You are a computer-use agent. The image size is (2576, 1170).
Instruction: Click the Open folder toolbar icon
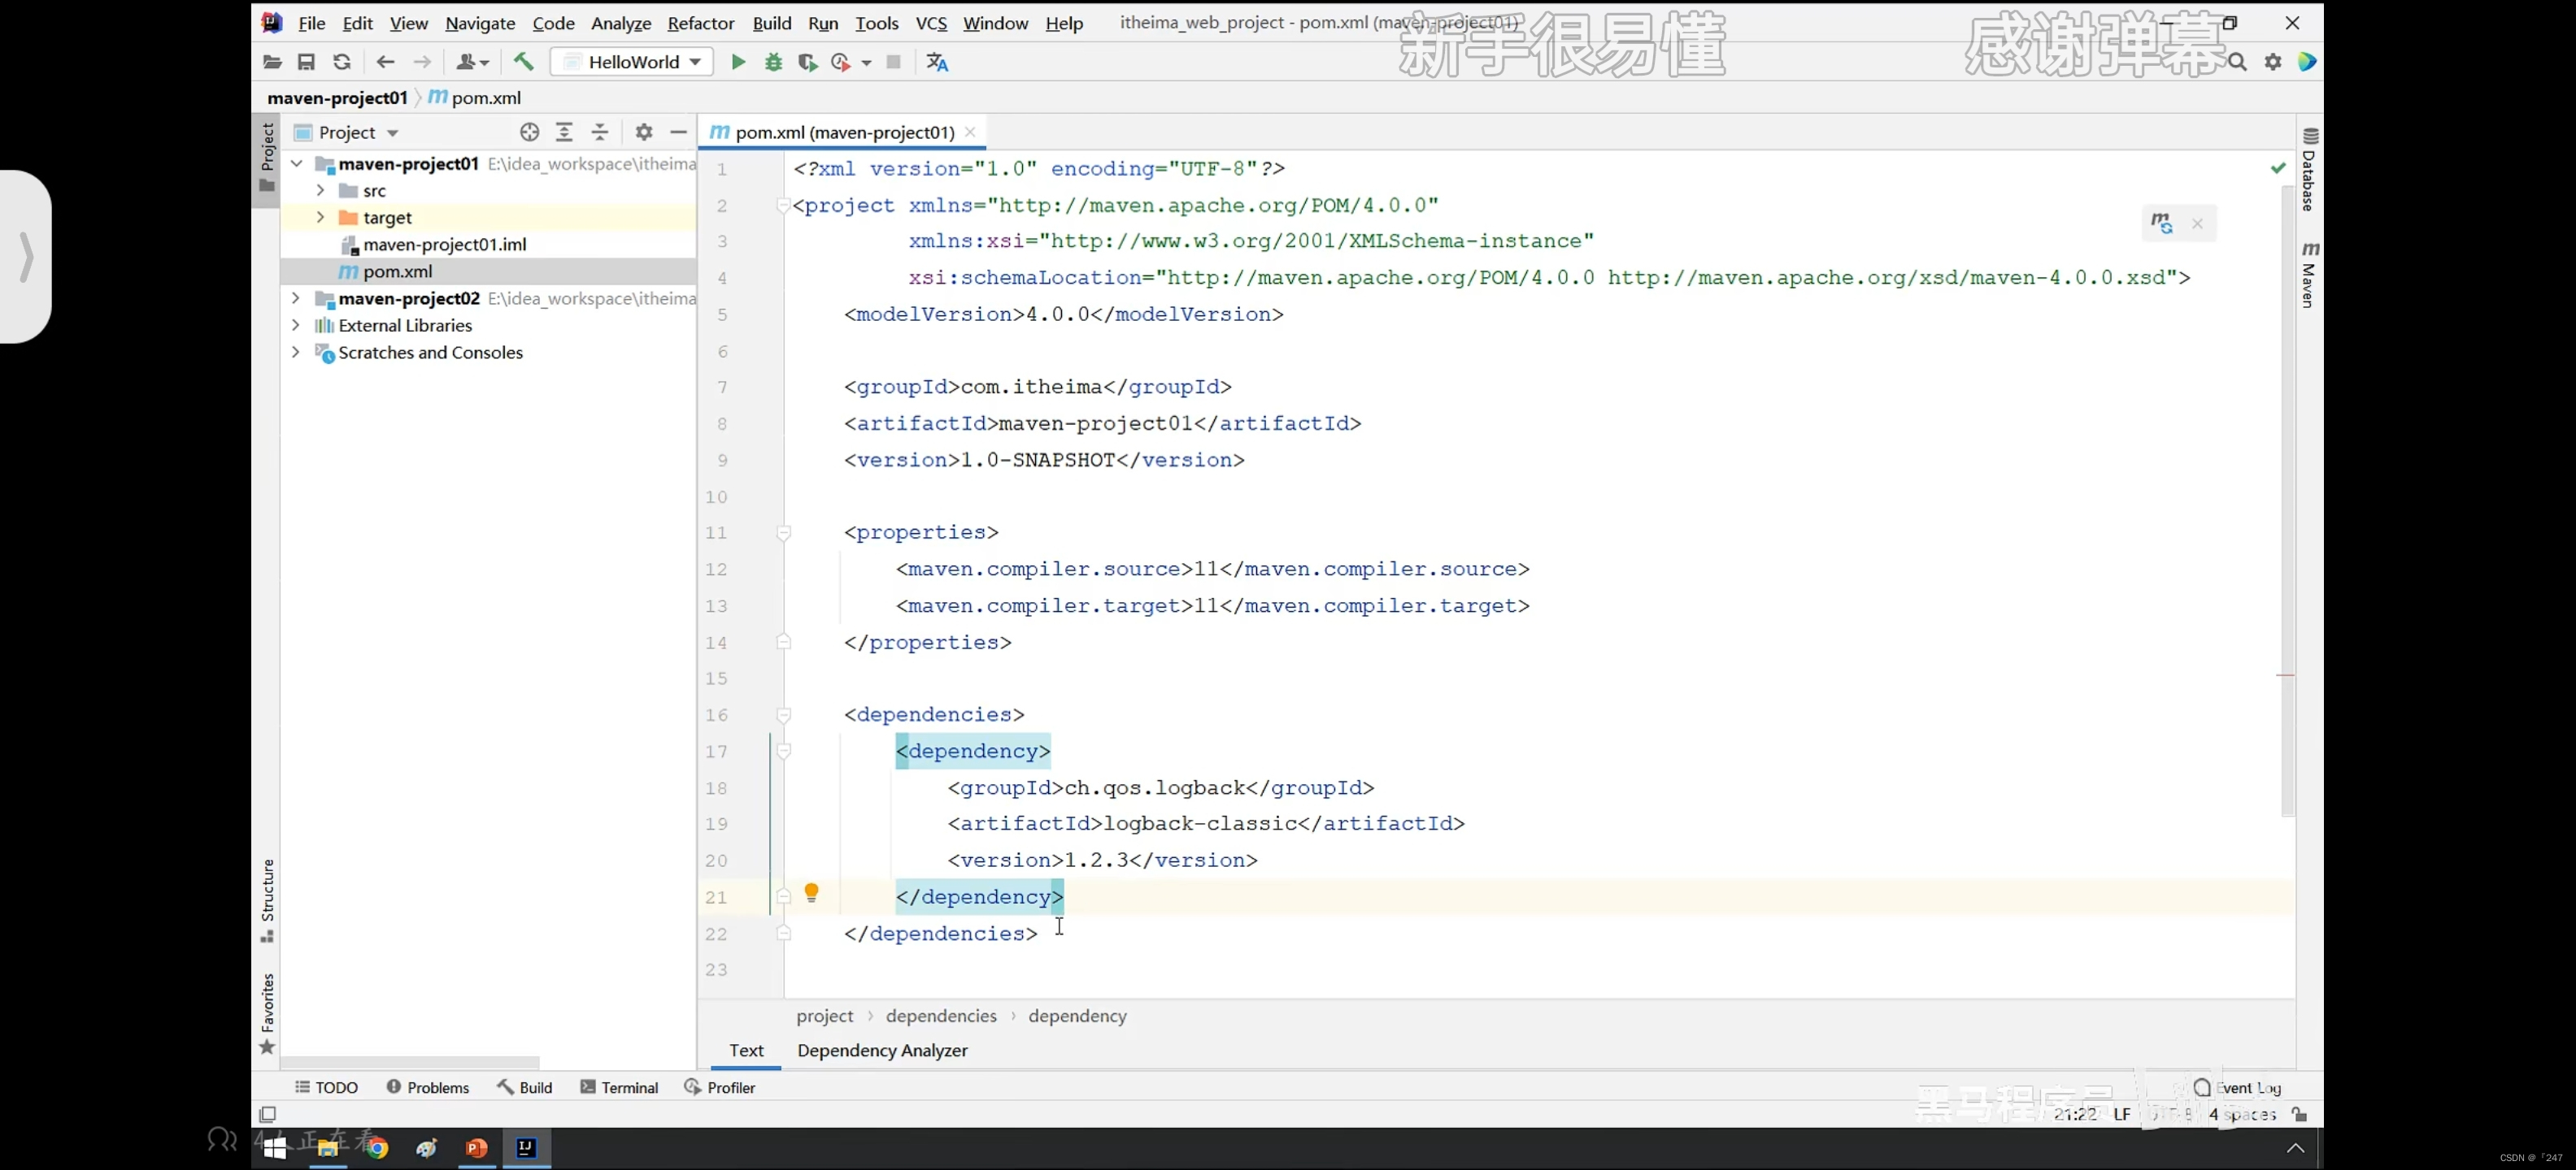[x=272, y=62]
